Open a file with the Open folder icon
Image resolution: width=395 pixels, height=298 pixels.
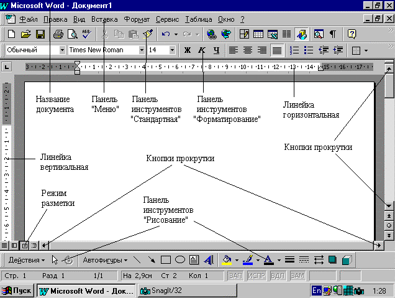click(25, 34)
